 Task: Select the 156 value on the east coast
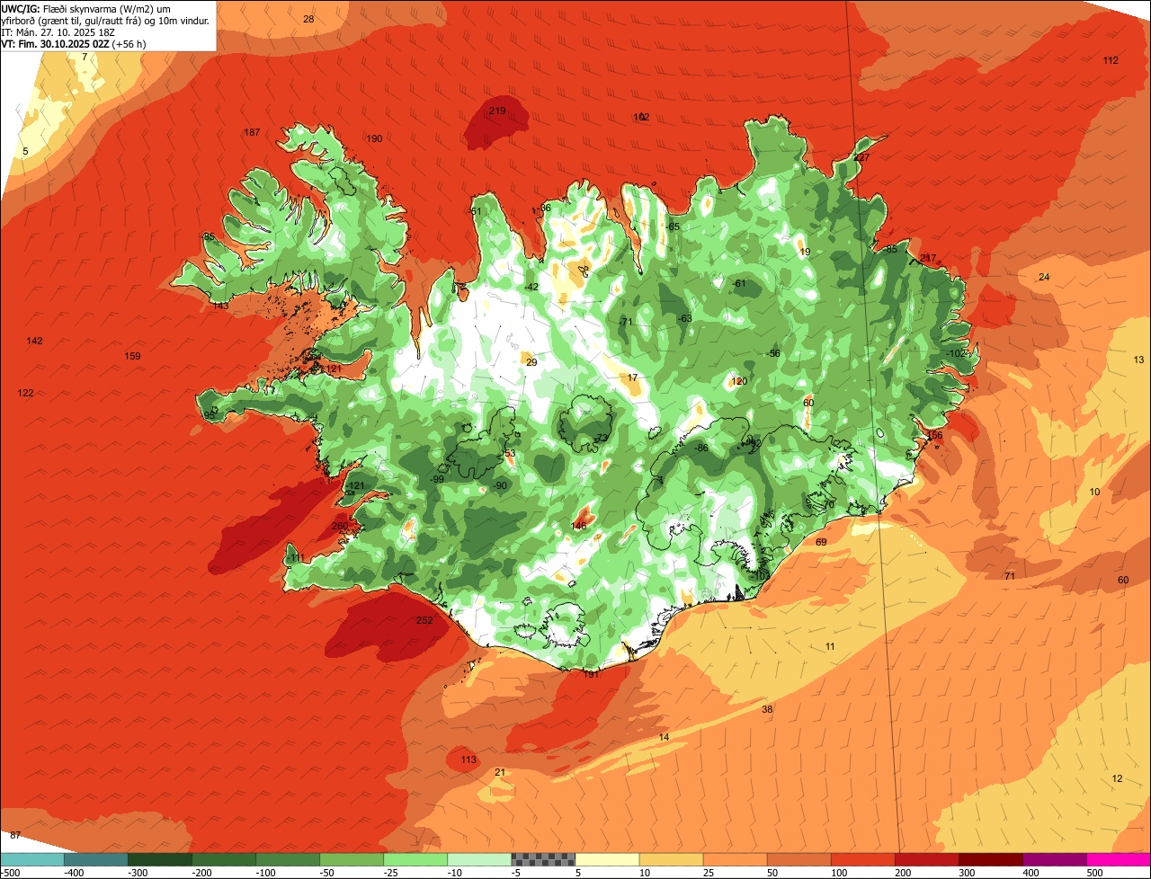pos(934,436)
